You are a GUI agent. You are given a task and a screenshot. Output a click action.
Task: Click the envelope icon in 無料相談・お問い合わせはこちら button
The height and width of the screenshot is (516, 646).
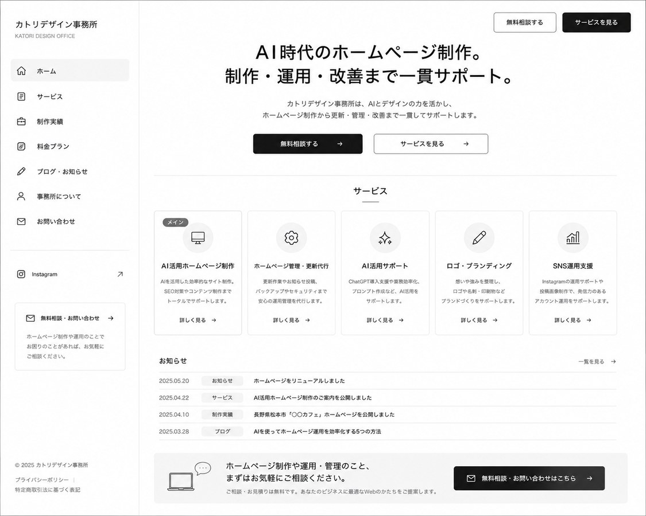471,478
